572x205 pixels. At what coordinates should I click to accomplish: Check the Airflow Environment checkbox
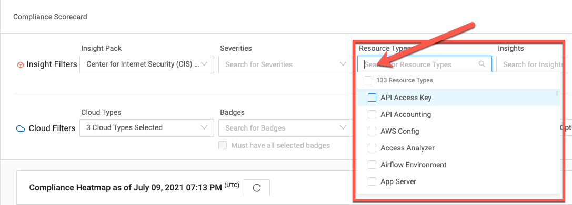coord(372,165)
